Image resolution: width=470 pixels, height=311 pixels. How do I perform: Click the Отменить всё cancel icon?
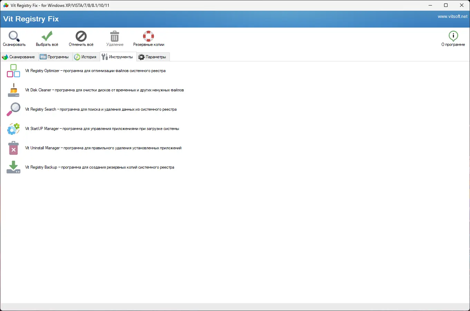(x=81, y=36)
